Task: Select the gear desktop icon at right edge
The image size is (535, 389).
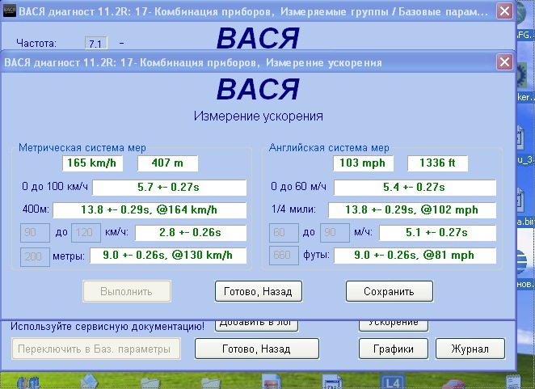Action: [x=521, y=76]
